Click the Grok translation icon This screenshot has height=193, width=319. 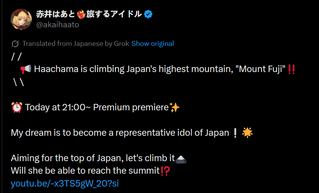coord(15,44)
